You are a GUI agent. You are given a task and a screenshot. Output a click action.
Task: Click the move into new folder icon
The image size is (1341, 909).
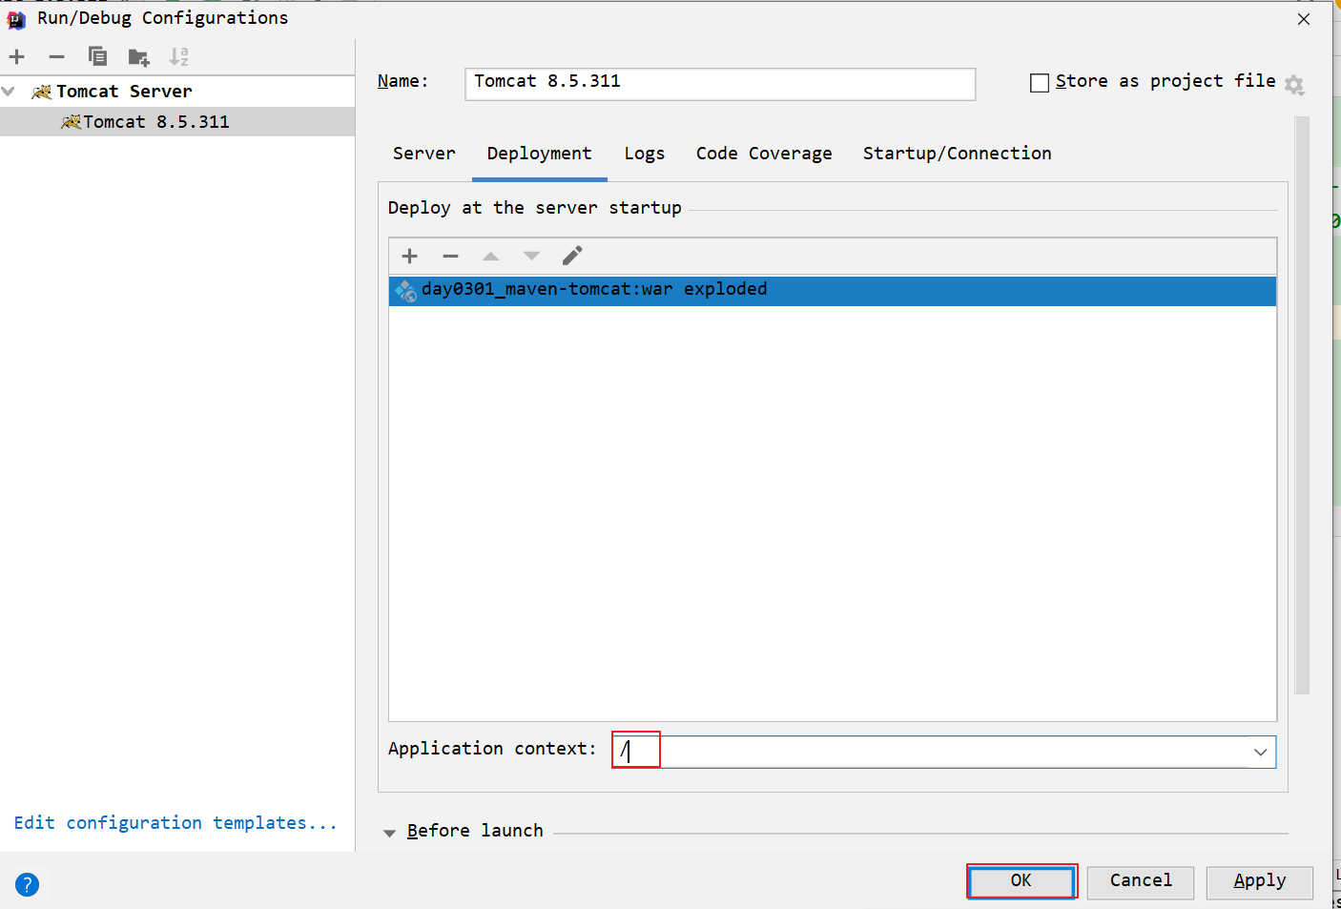pyautogui.click(x=138, y=57)
